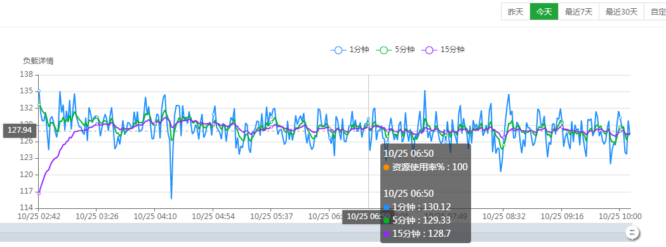
Task: Open the custom range tab 自定
Action: (x=655, y=11)
